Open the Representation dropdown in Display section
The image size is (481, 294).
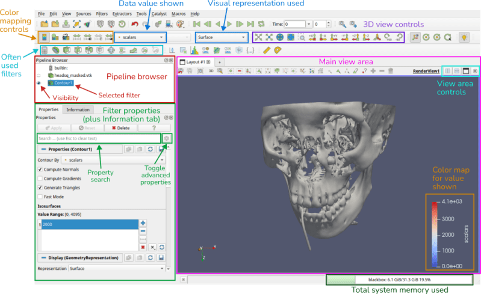(117, 268)
